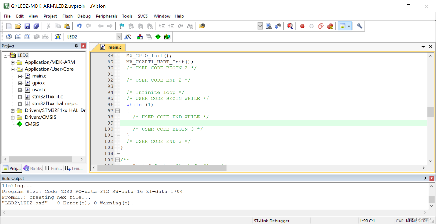
Task: Open the LED2 target selection dropdown
Action: (119, 37)
